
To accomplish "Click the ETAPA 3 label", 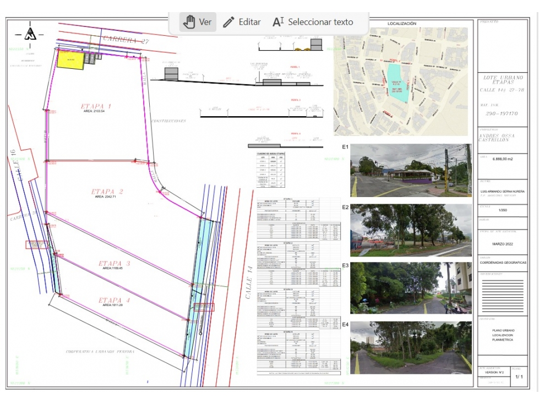I will [115, 263].
